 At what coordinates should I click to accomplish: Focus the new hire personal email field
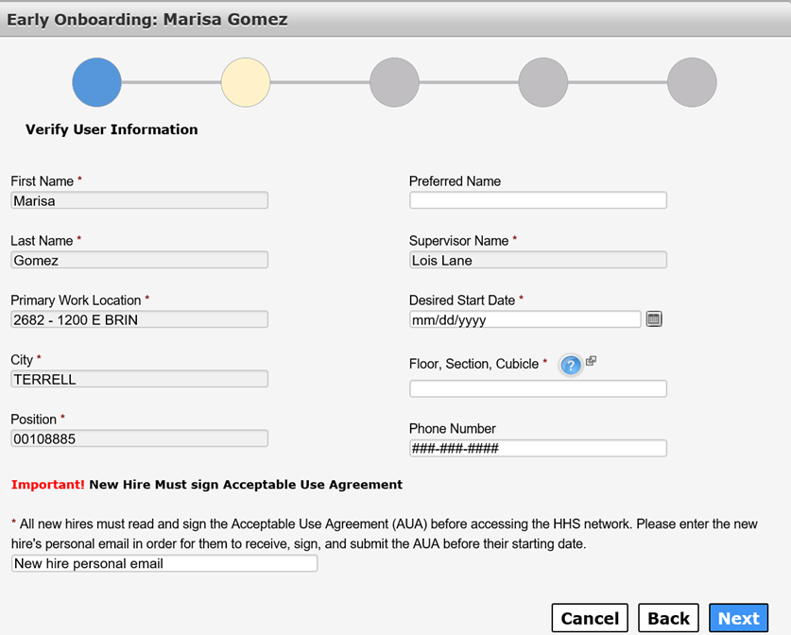(x=164, y=563)
